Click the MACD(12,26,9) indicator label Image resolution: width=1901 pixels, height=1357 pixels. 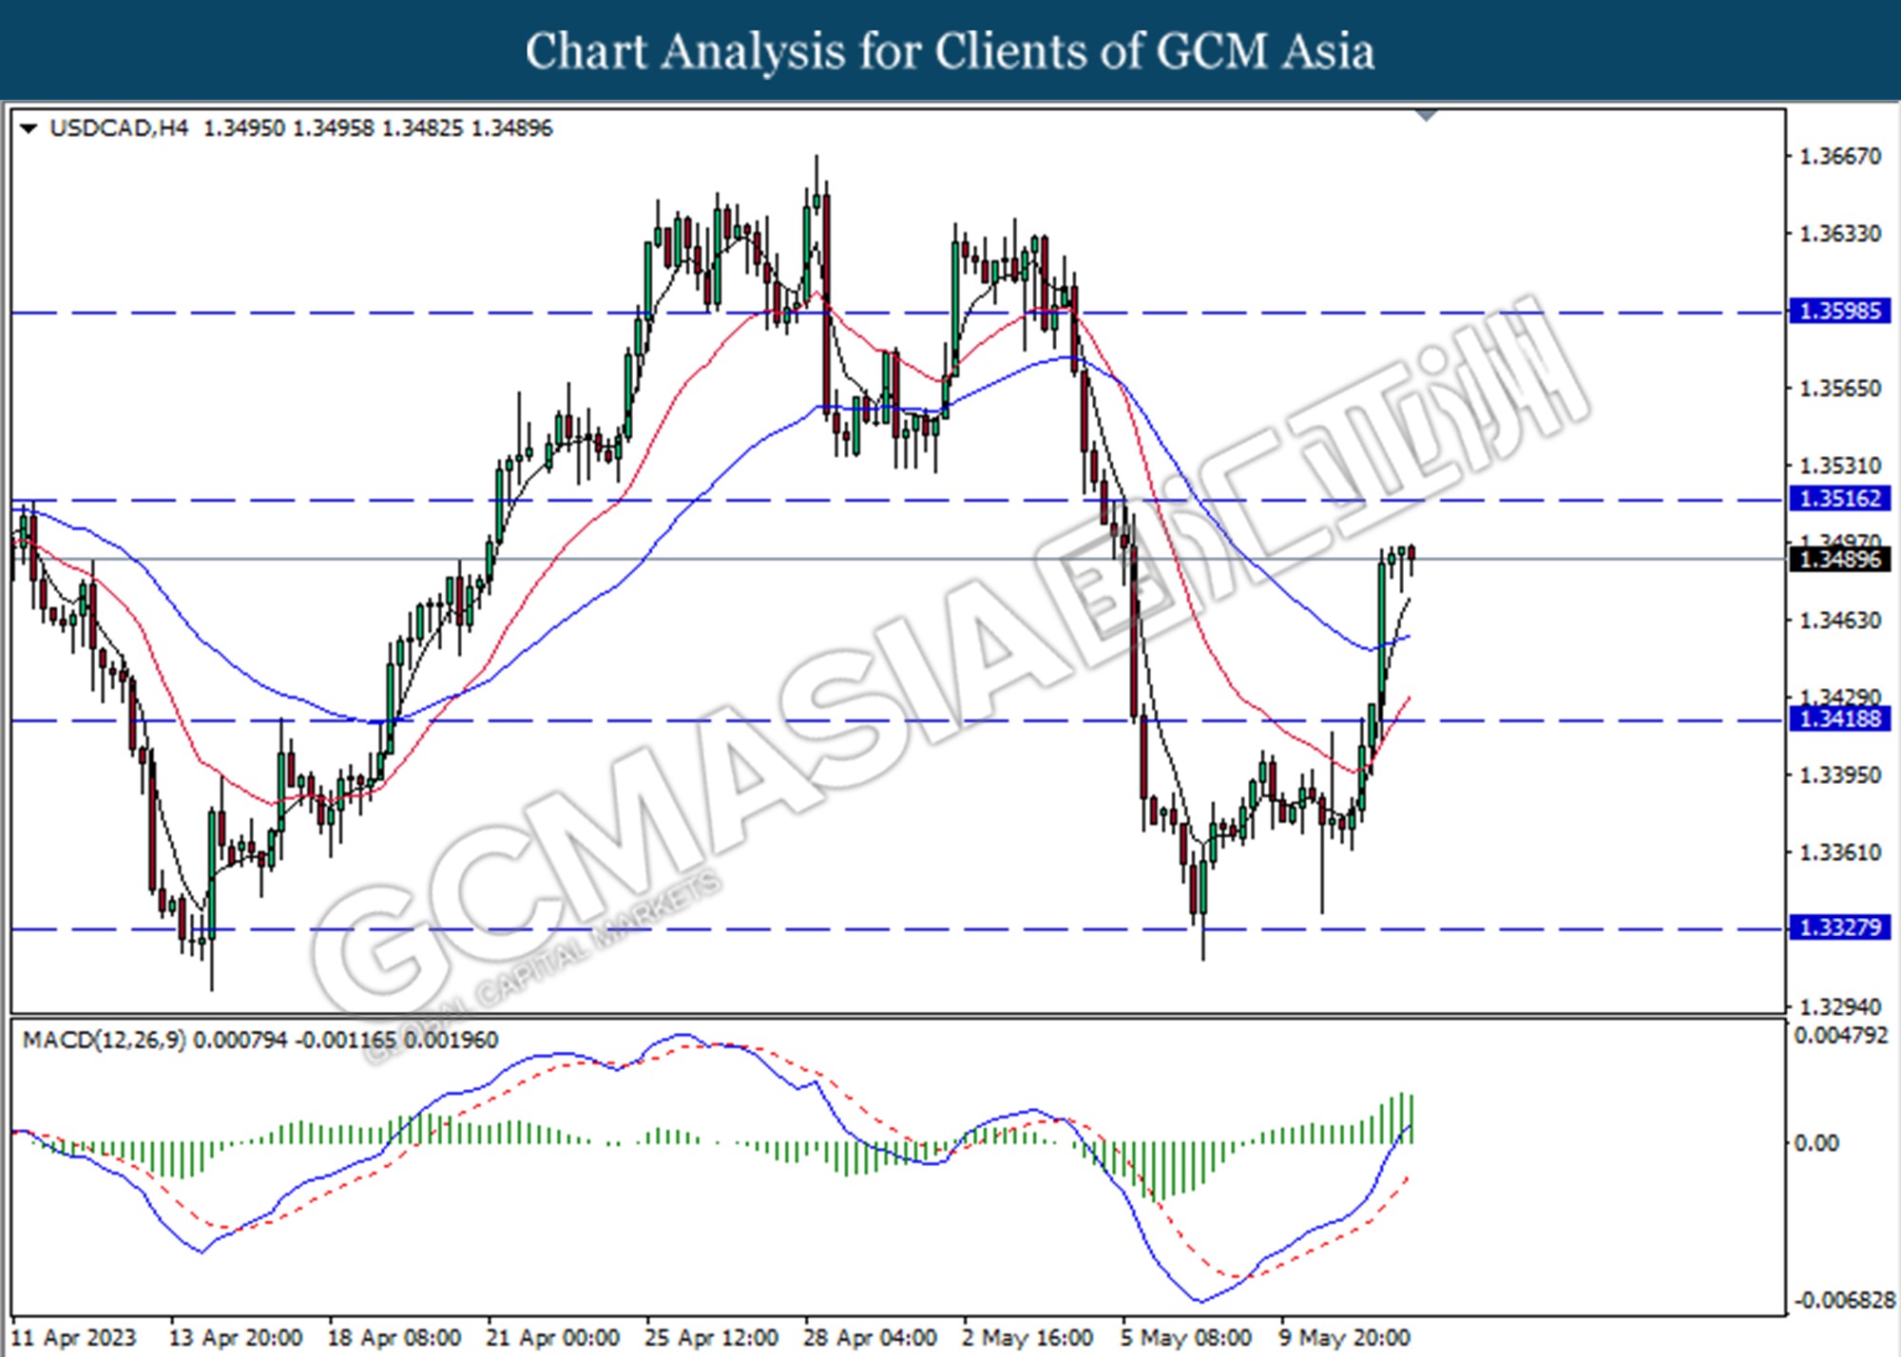coord(105,1040)
